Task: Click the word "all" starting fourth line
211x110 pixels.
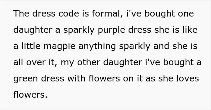Action: 18,63
